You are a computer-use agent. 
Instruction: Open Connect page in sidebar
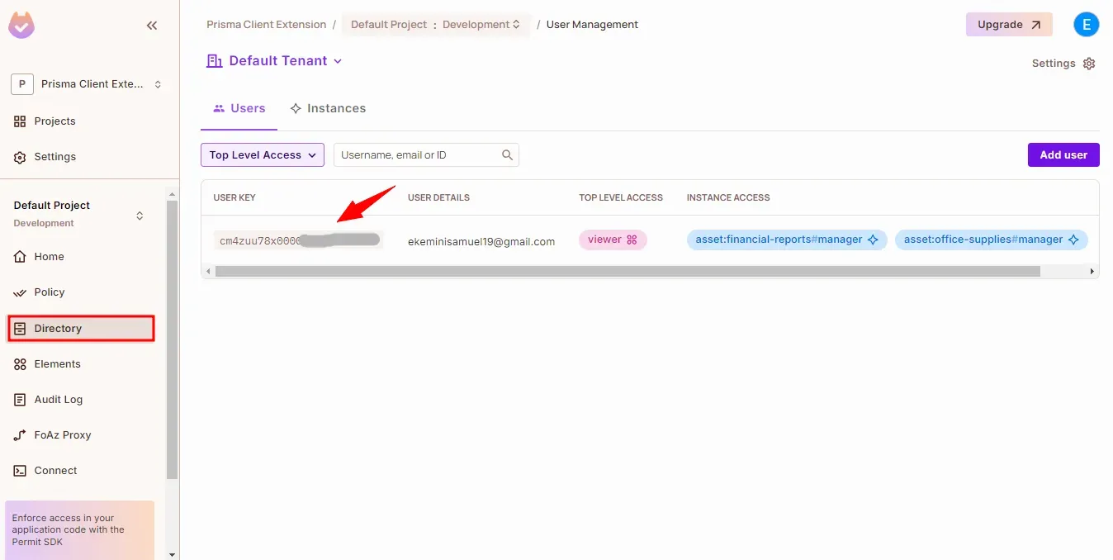(55, 471)
